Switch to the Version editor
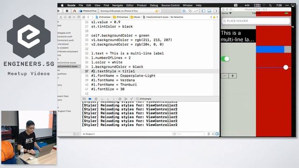The image size is (299, 168). click(x=196, y=11)
